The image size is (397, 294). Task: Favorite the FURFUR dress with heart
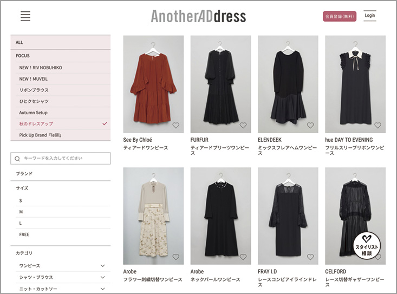pyautogui.click(x=243, y=125)
